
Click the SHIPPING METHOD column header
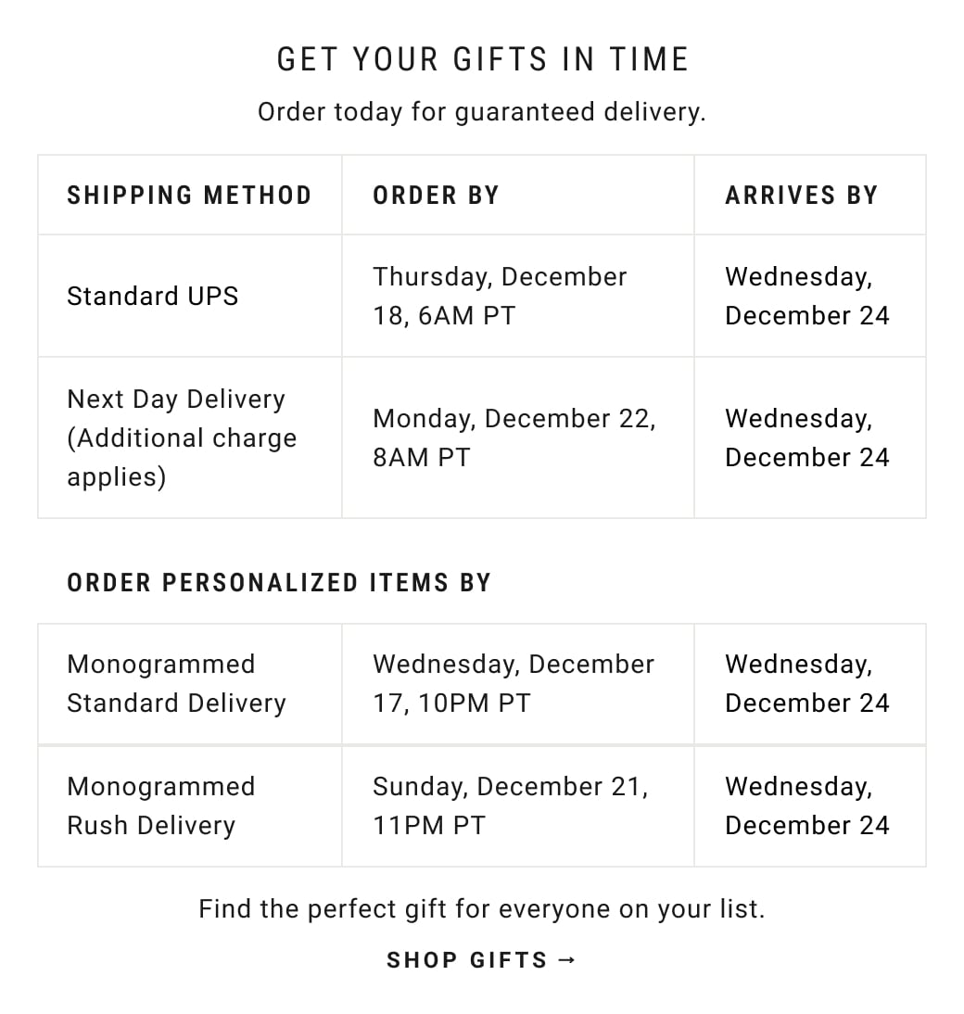(x=189, y=196)
